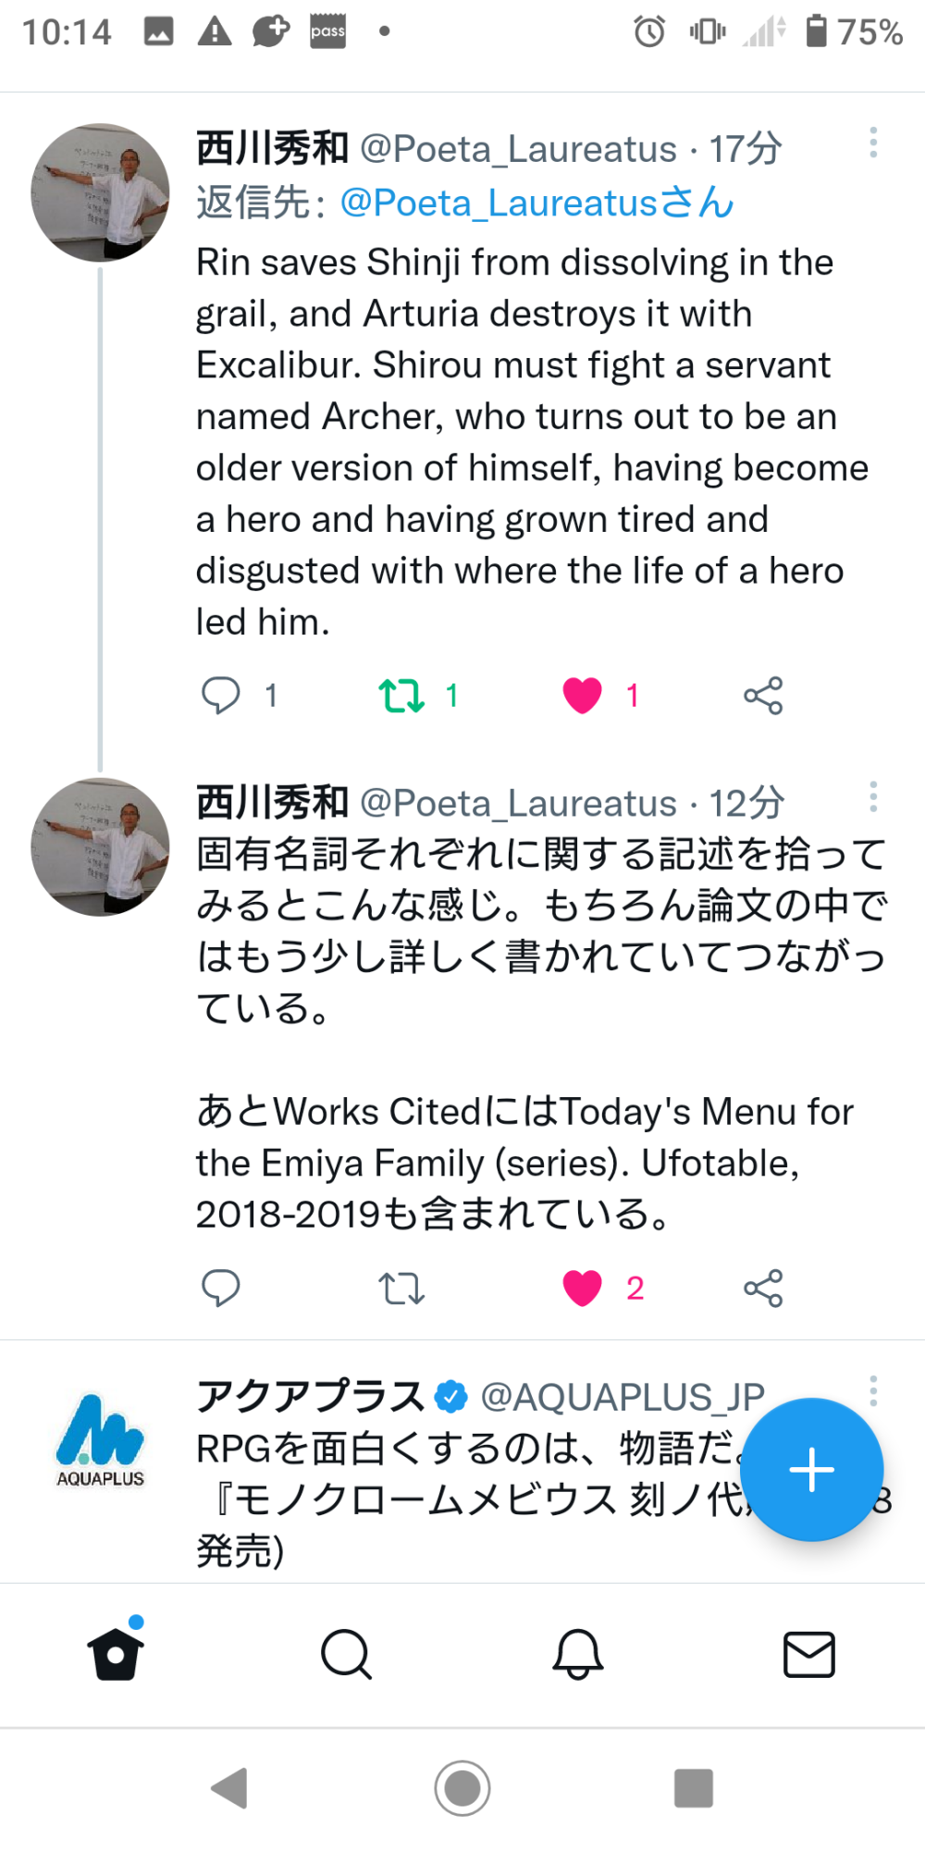The image size is (925, 1850).
Task: Unlike the first tweet about Archer
Action: pyautogui.click(x=582, y=695)
